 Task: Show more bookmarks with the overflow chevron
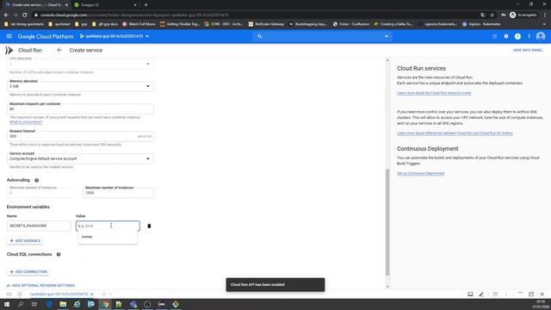pos(545,24)
